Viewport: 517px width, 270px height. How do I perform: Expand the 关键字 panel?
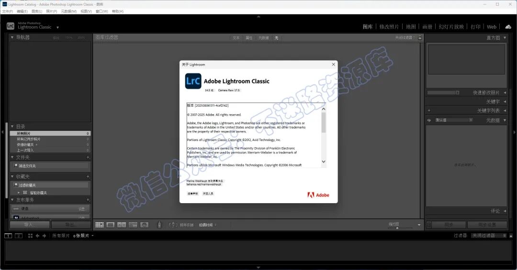coord(505,102)
